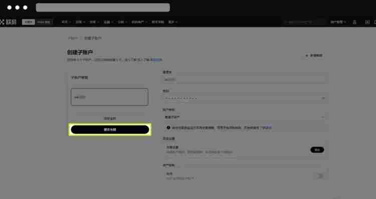The image size is (376, 199).
Task: Open the assets management dropdown in the navbar
Action: click(x=338, y=22)
